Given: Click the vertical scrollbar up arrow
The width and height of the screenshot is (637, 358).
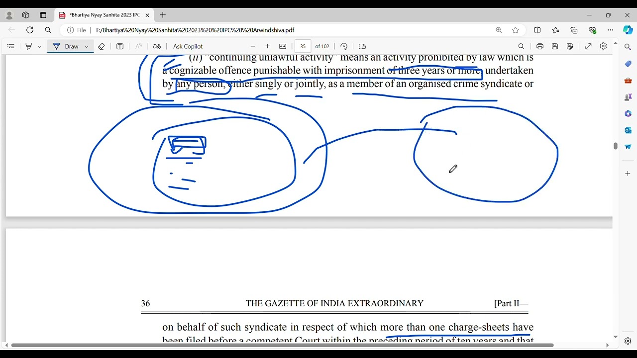Looking at the screenshot, I should [616, 44].
